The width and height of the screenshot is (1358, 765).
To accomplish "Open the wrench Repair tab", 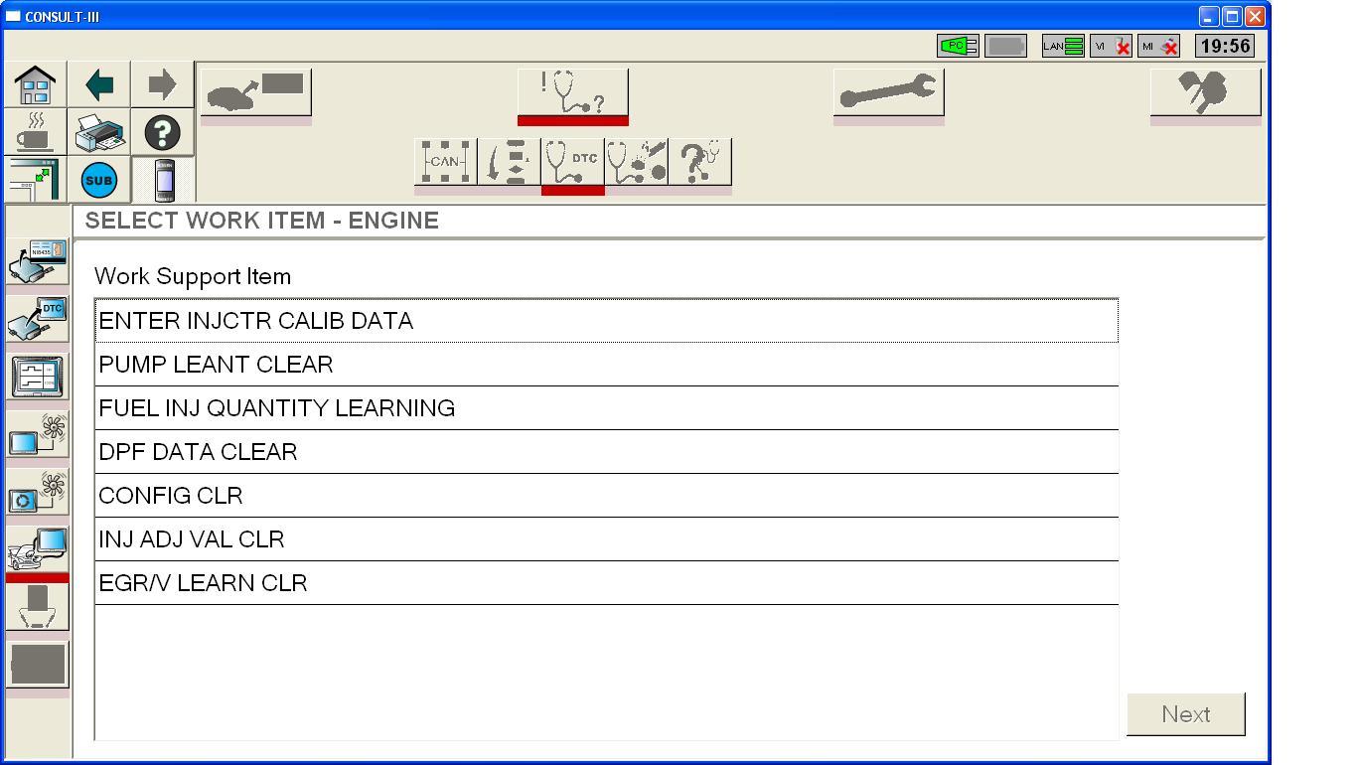I will click(x=888, y=94).
